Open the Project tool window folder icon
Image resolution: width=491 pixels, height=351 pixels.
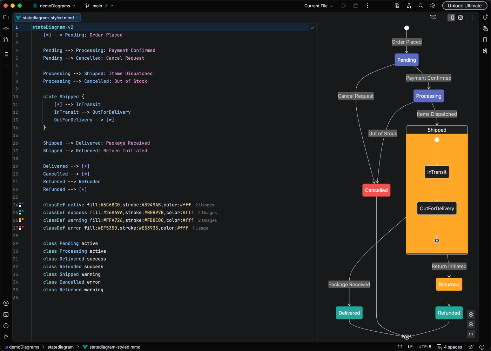(6, 17)
